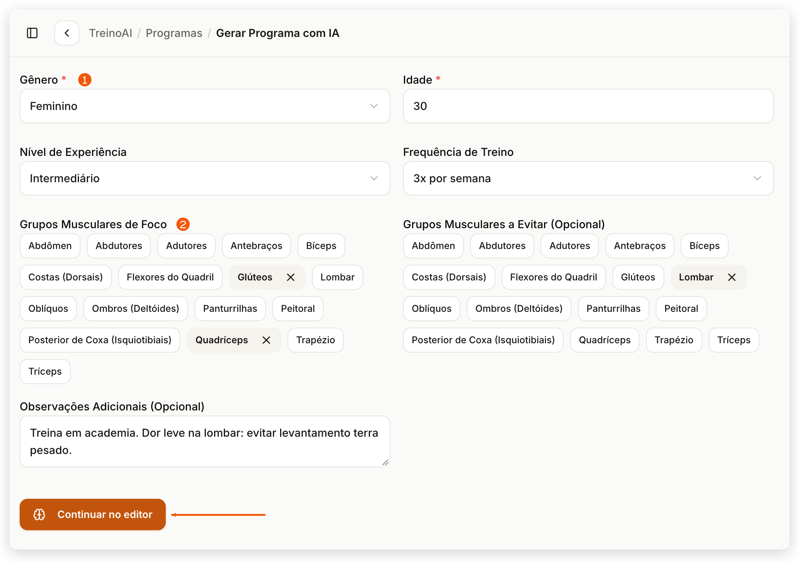The height and width of the screenshot is (562, 799).
Task: Grab the textarea resize handle
Action: 385,462
